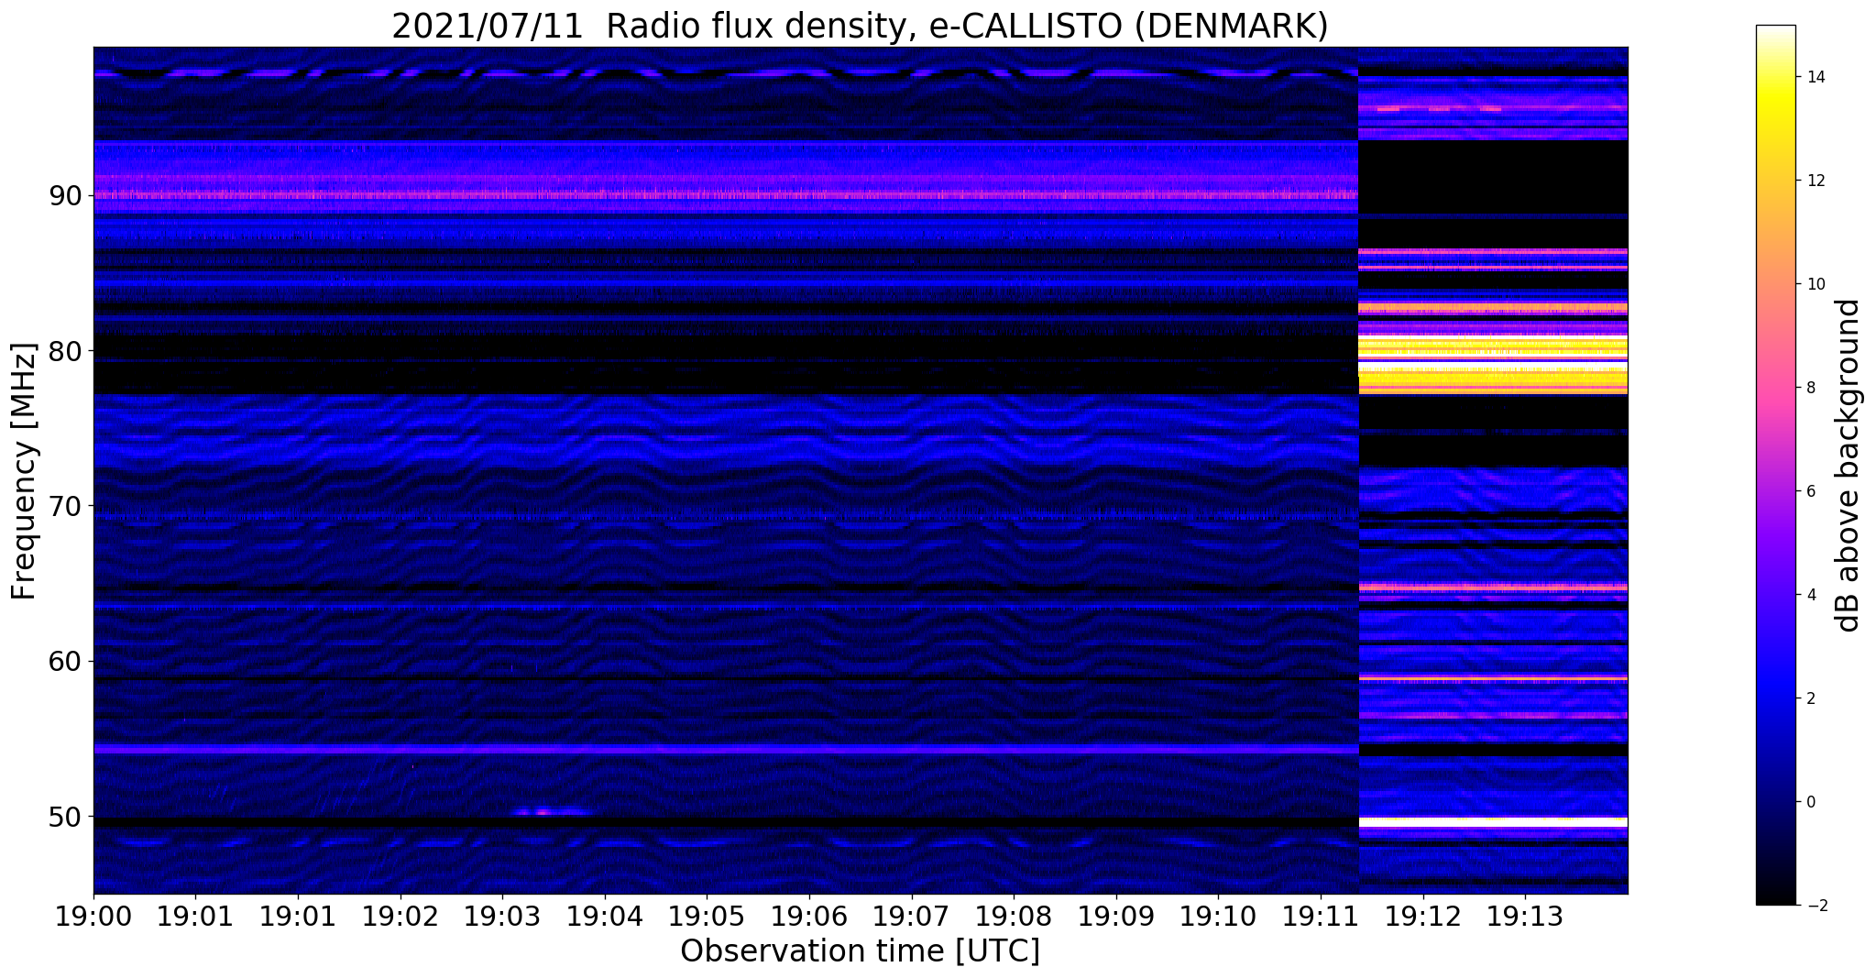
Task: Click the 19:11 time tick label
Action: (x=1321, y=917)
